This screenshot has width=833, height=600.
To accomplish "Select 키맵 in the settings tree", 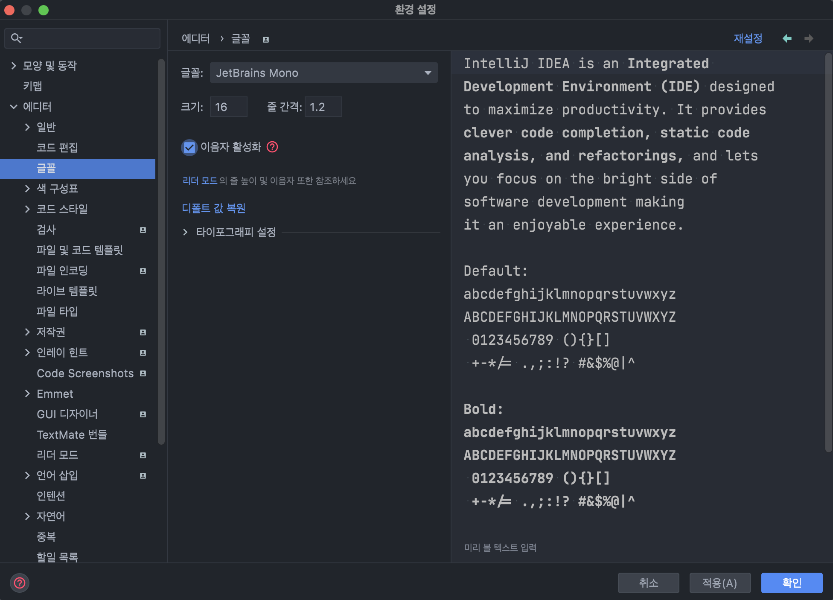I will click(x=32, y=86).
